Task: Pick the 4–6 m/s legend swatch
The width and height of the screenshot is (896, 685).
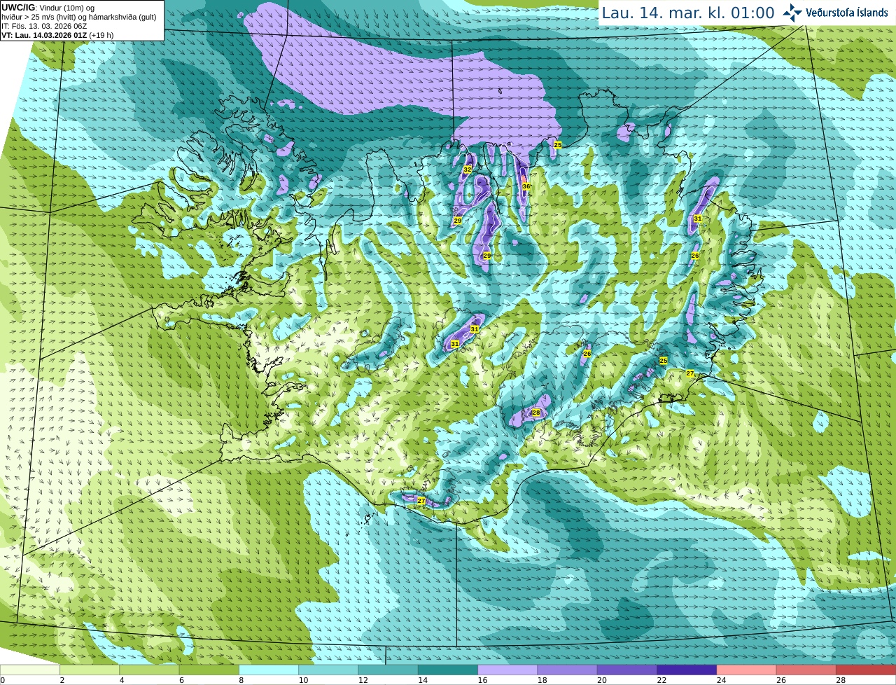Action: click(149, 670)
